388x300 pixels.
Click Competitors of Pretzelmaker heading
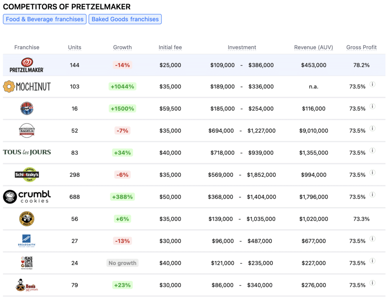point(67,7)
